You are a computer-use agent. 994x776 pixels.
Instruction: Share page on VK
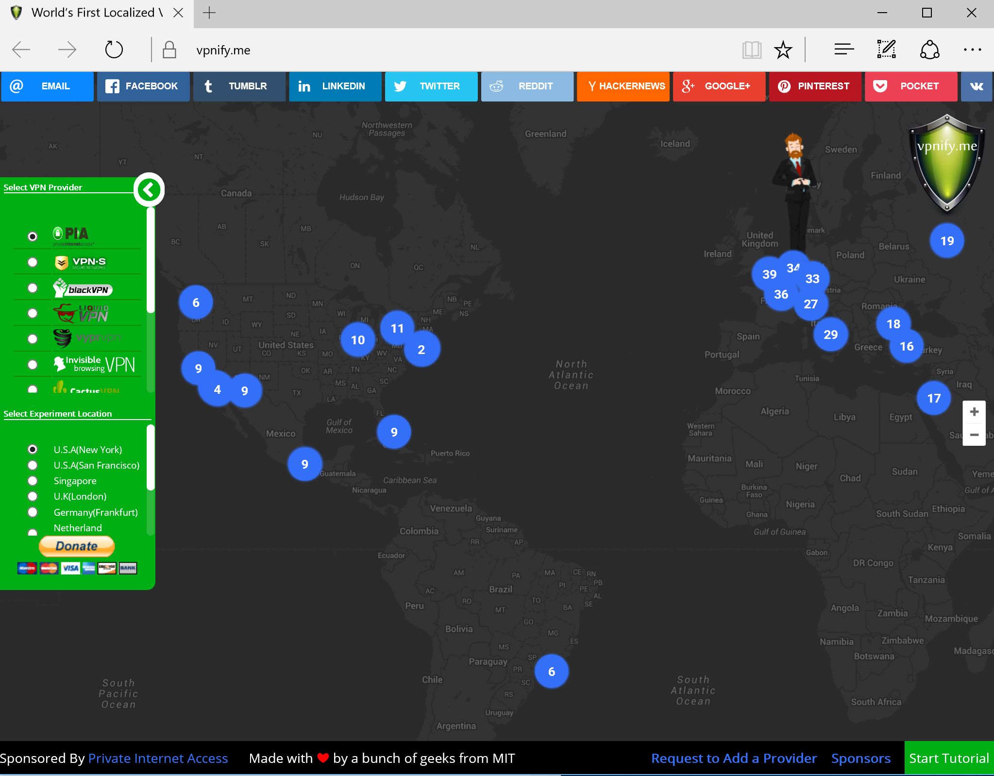977,86
